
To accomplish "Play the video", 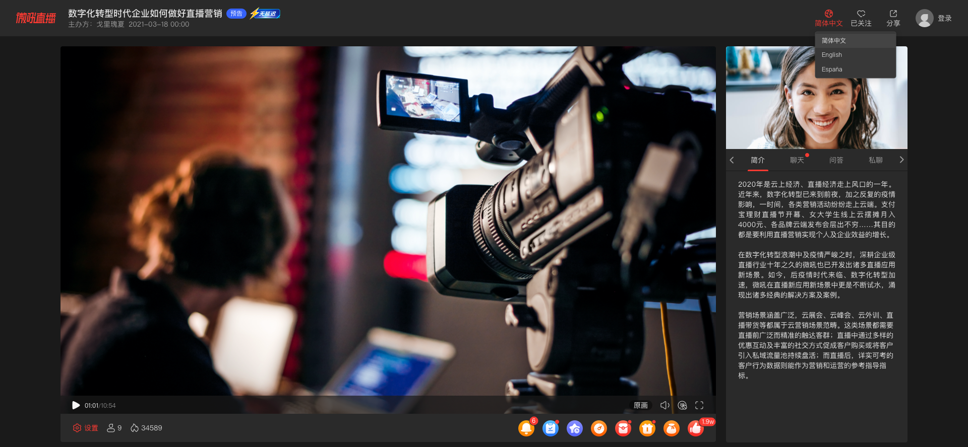I will (76, 405).
